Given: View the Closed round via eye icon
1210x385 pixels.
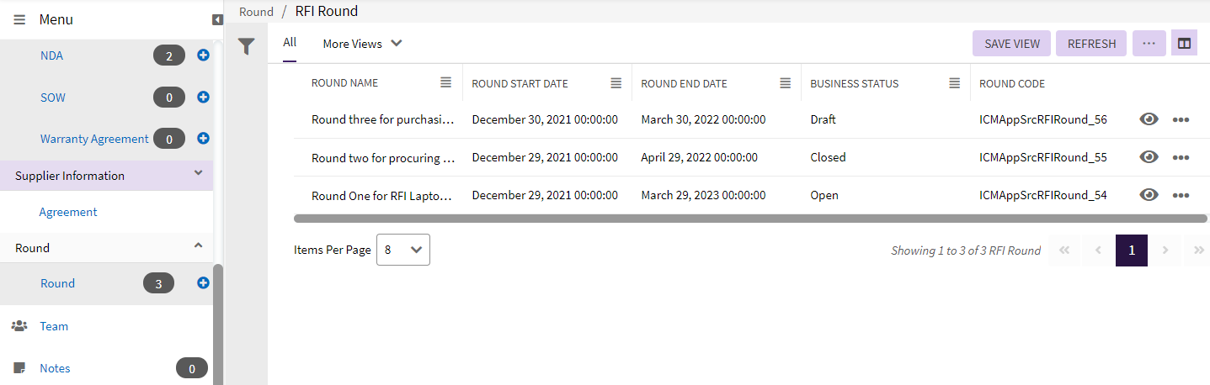Looking at the screenshot, I should point(1149,157).
